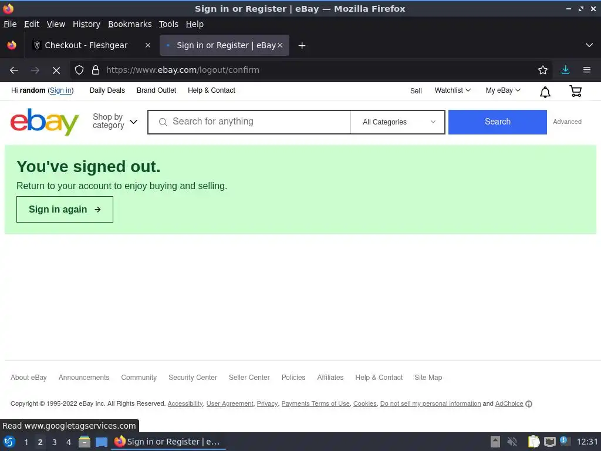Click the show desktop taskbar icon
The image size is (601, 451).
pyautogui.click(x=102, y=442)
